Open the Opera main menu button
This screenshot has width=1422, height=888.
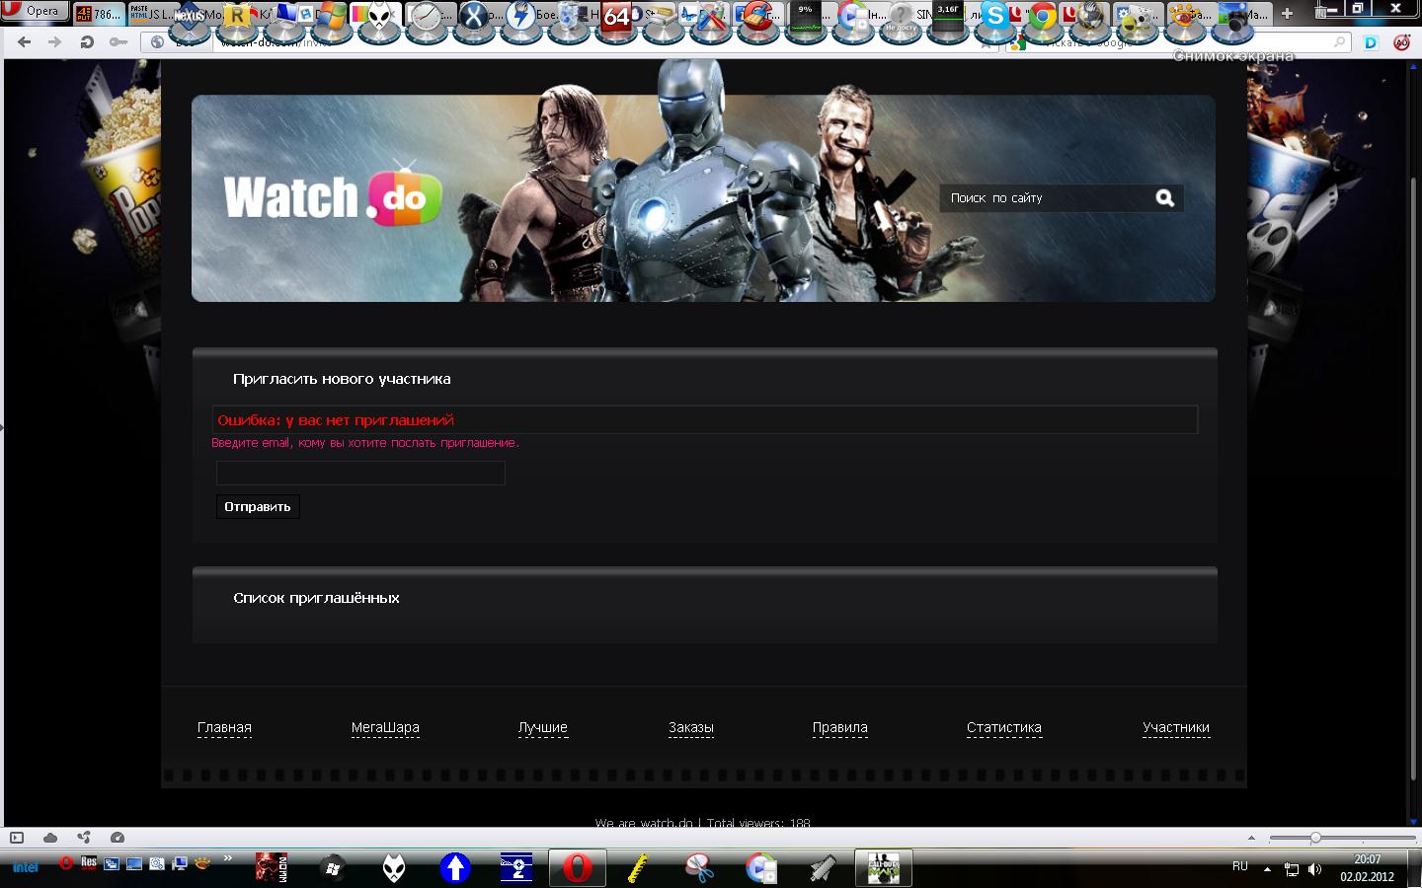point(35,11)
